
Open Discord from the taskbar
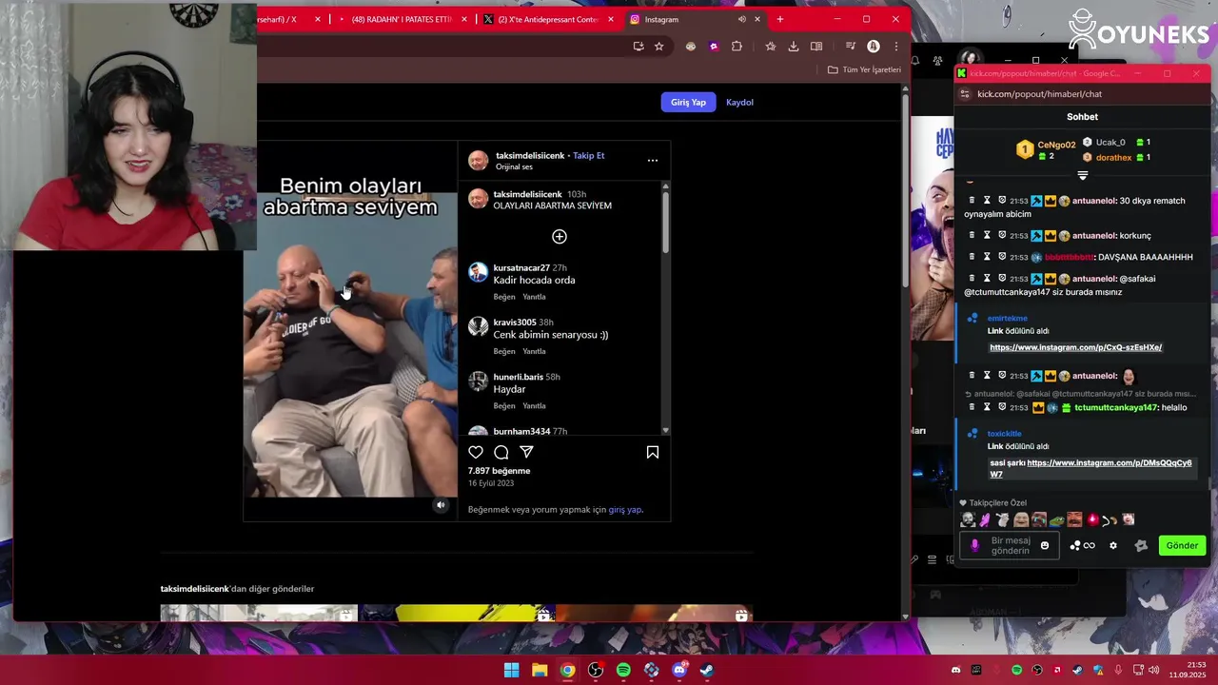pyautogui.click(x=679, y=671)
